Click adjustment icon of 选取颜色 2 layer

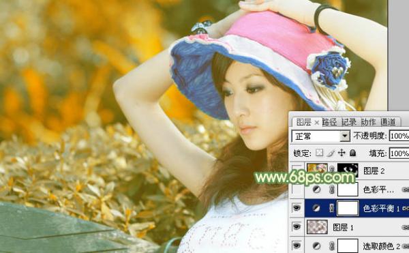click(x=316, y=245)
